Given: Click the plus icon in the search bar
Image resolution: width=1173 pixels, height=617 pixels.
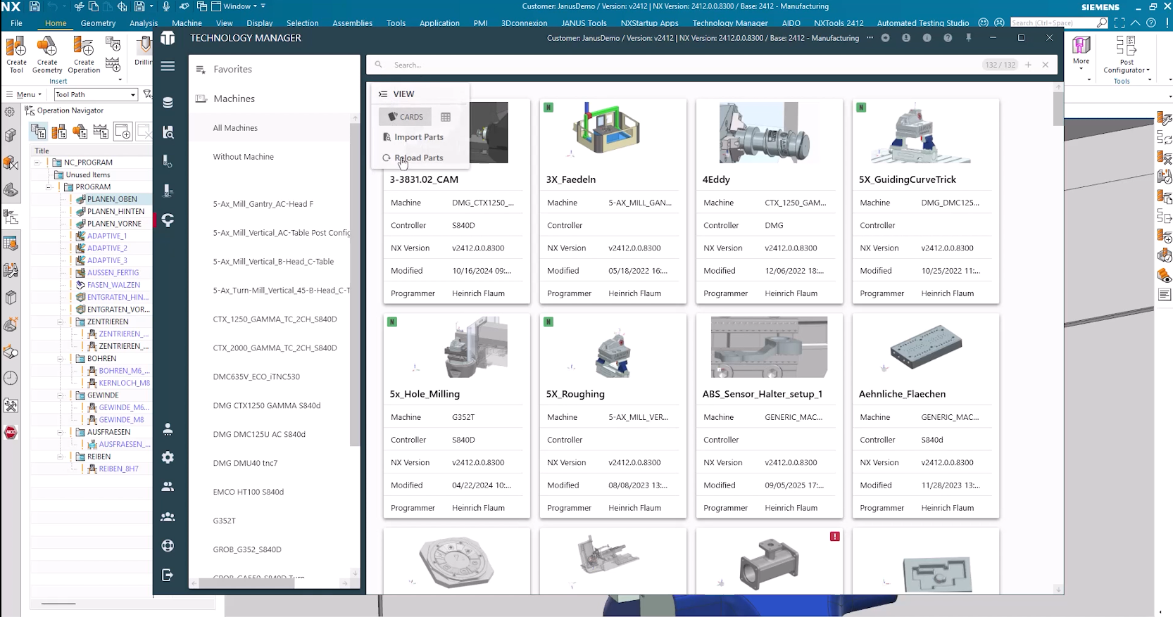Looking at the screenshot, I should 1028,65.
